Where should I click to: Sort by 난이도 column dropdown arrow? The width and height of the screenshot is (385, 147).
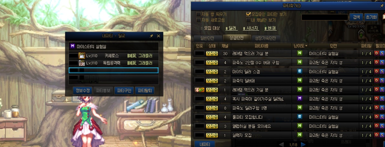[x=307, y=46]
